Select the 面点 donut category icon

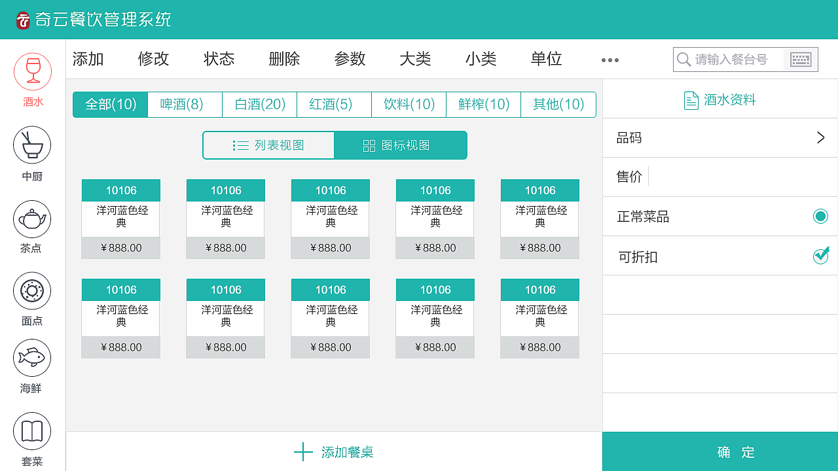click(32, 290)
